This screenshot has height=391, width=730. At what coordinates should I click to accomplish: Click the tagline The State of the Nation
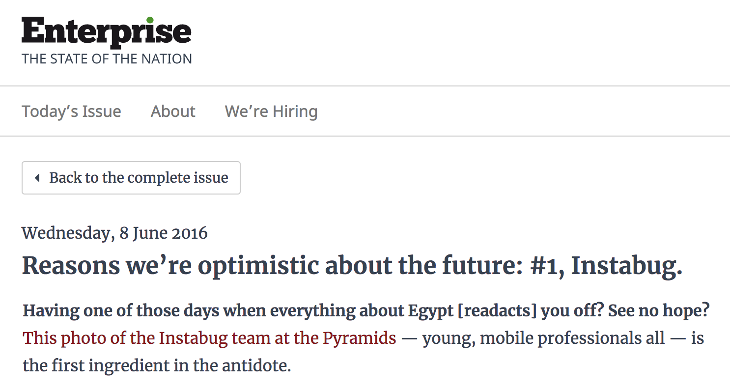pyautogui.click(x=107, y=59)
